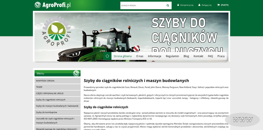Focus the 'szukaj w sklepie' search field

pyautogui.click(x=143, y=6)
